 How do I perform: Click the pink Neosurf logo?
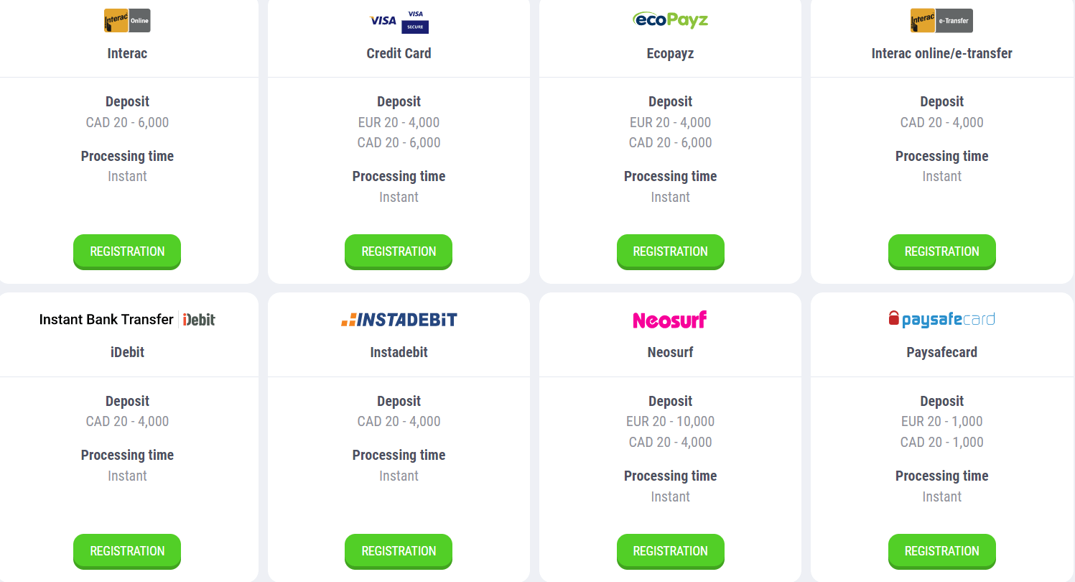point(670,320)
